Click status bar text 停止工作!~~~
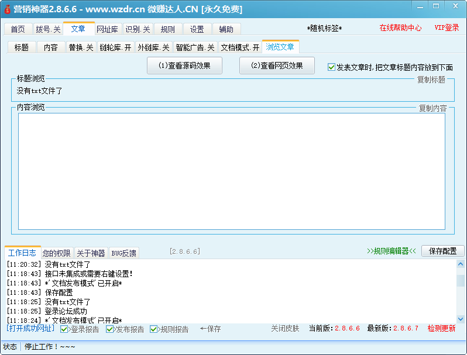Screen dimensions: 467x355 (50, 347)
